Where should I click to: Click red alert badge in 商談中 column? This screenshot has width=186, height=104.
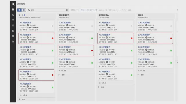[x=171, y=38]
